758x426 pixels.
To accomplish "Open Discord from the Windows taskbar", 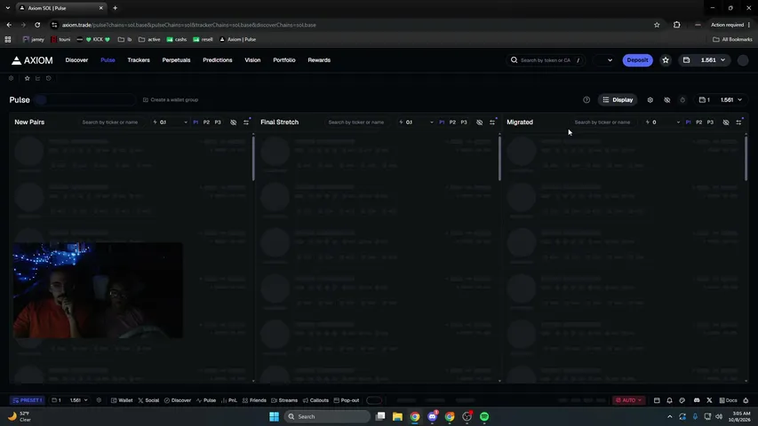I will [x=432, y=416].
